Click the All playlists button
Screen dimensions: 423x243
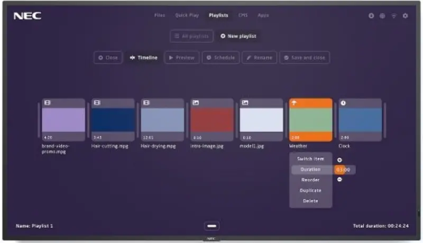[x=192, y=36]
